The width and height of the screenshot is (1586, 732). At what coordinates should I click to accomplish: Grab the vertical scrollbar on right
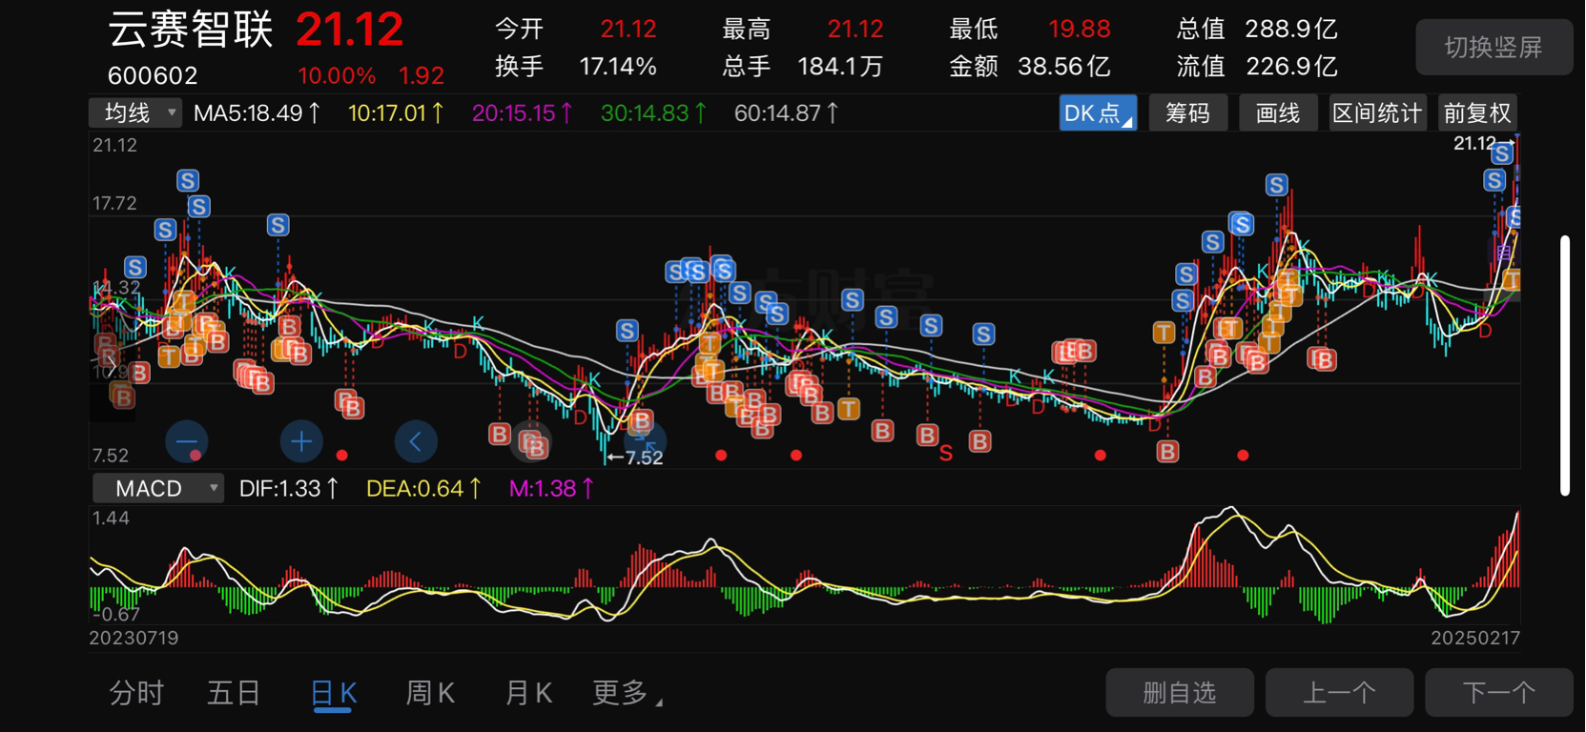point(1565,365)
